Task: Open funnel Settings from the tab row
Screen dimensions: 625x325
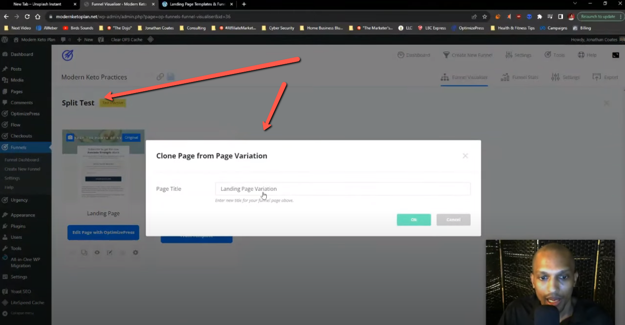Action: point(565,77)
